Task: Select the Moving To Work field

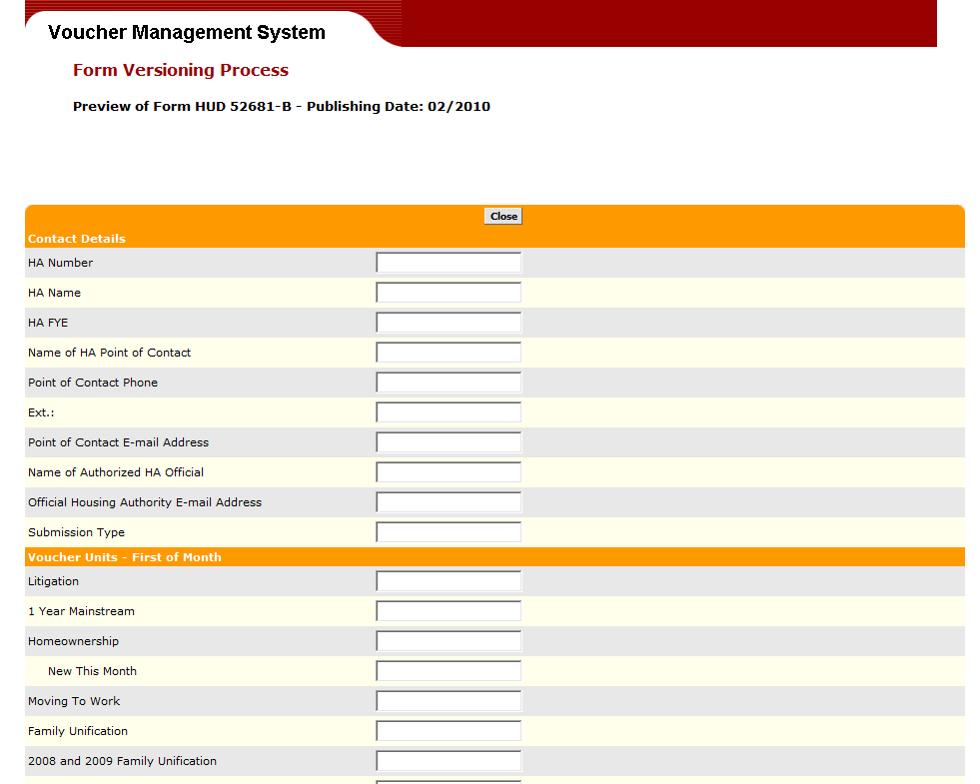Action: pyautogui.click(x=449, y=701)
